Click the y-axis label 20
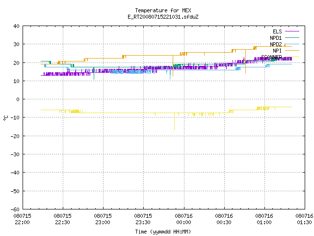This screenshot has height=236, width=314. click(16, 62)
